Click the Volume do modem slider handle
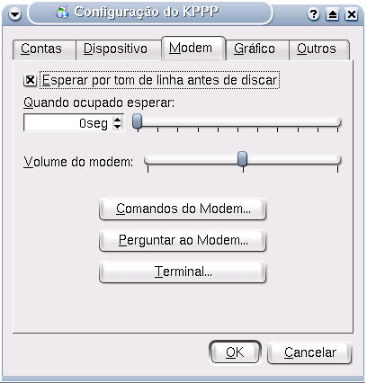Image resolution: width=367 pixels, height=383 pixels. (242, 159)
